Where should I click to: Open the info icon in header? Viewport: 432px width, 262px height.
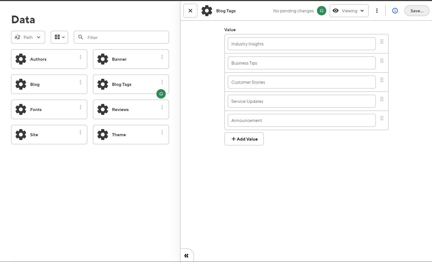[x=395, y=11]
